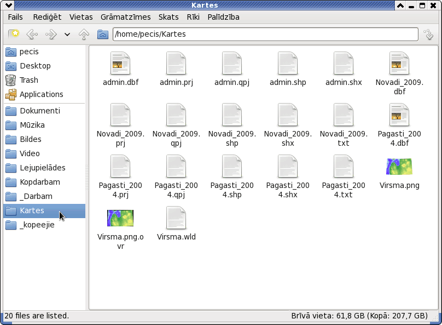Open Video folder bookmark
Screen dimensions: 442x325
44,153
